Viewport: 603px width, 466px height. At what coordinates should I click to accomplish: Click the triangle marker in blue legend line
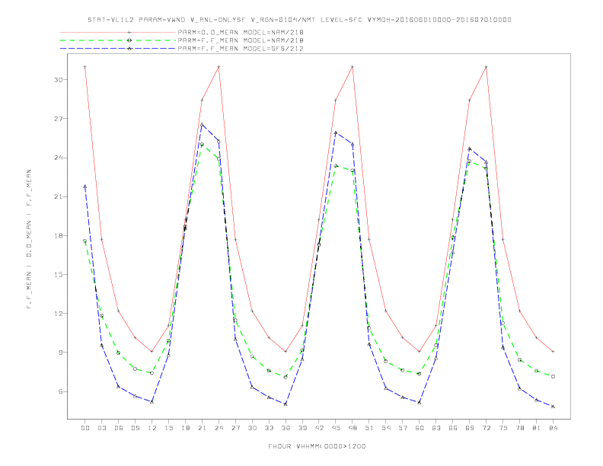click(x=129, y=49)
